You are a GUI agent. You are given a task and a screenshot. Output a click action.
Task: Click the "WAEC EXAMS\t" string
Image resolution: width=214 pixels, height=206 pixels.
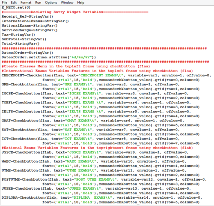click(x=80, y=161)
